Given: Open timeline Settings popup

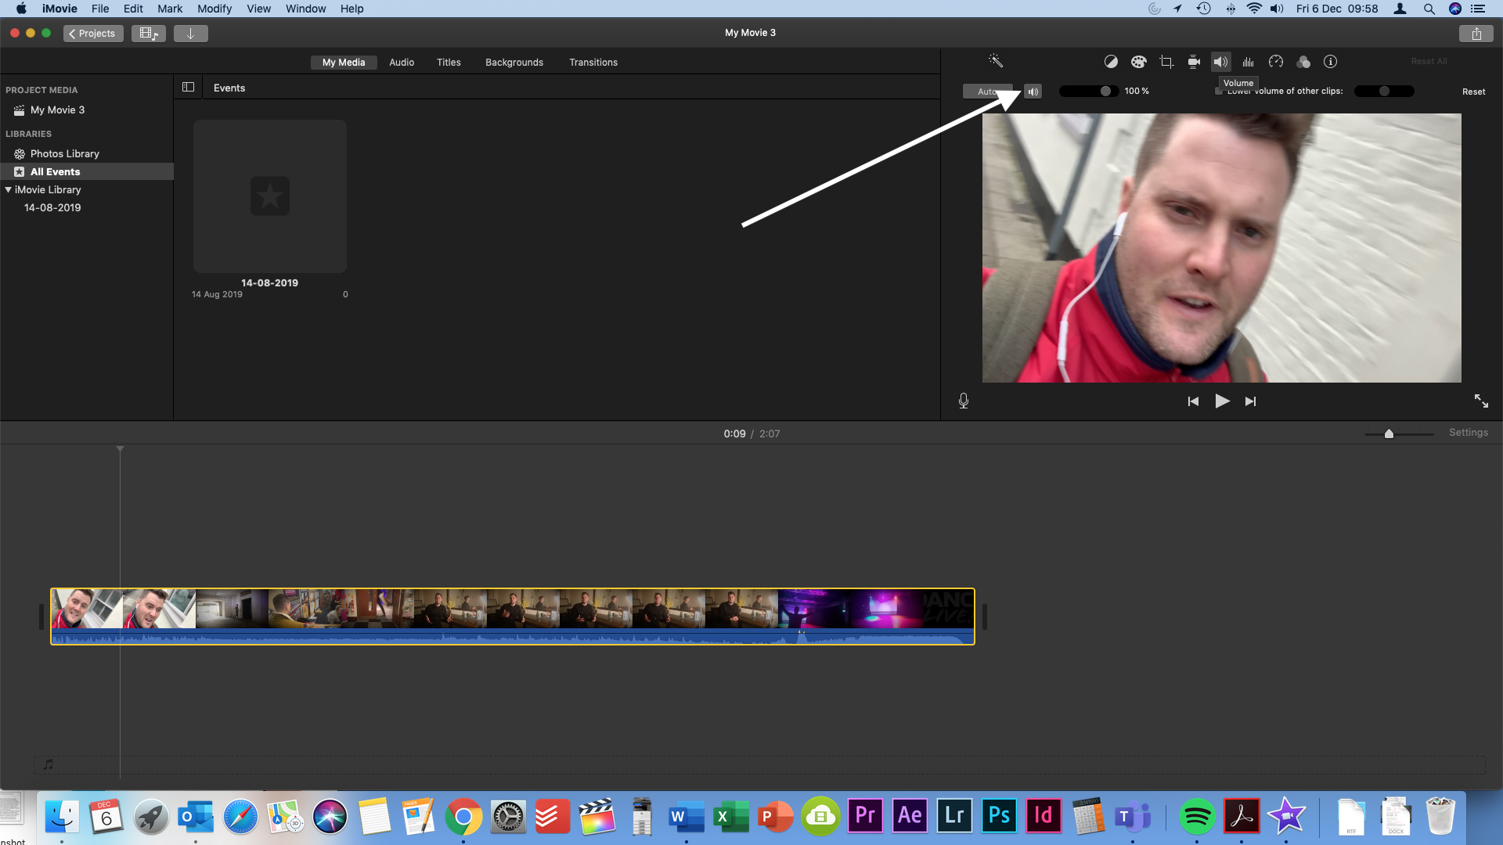Looking at the screenshot, I should coord(1468,433).
